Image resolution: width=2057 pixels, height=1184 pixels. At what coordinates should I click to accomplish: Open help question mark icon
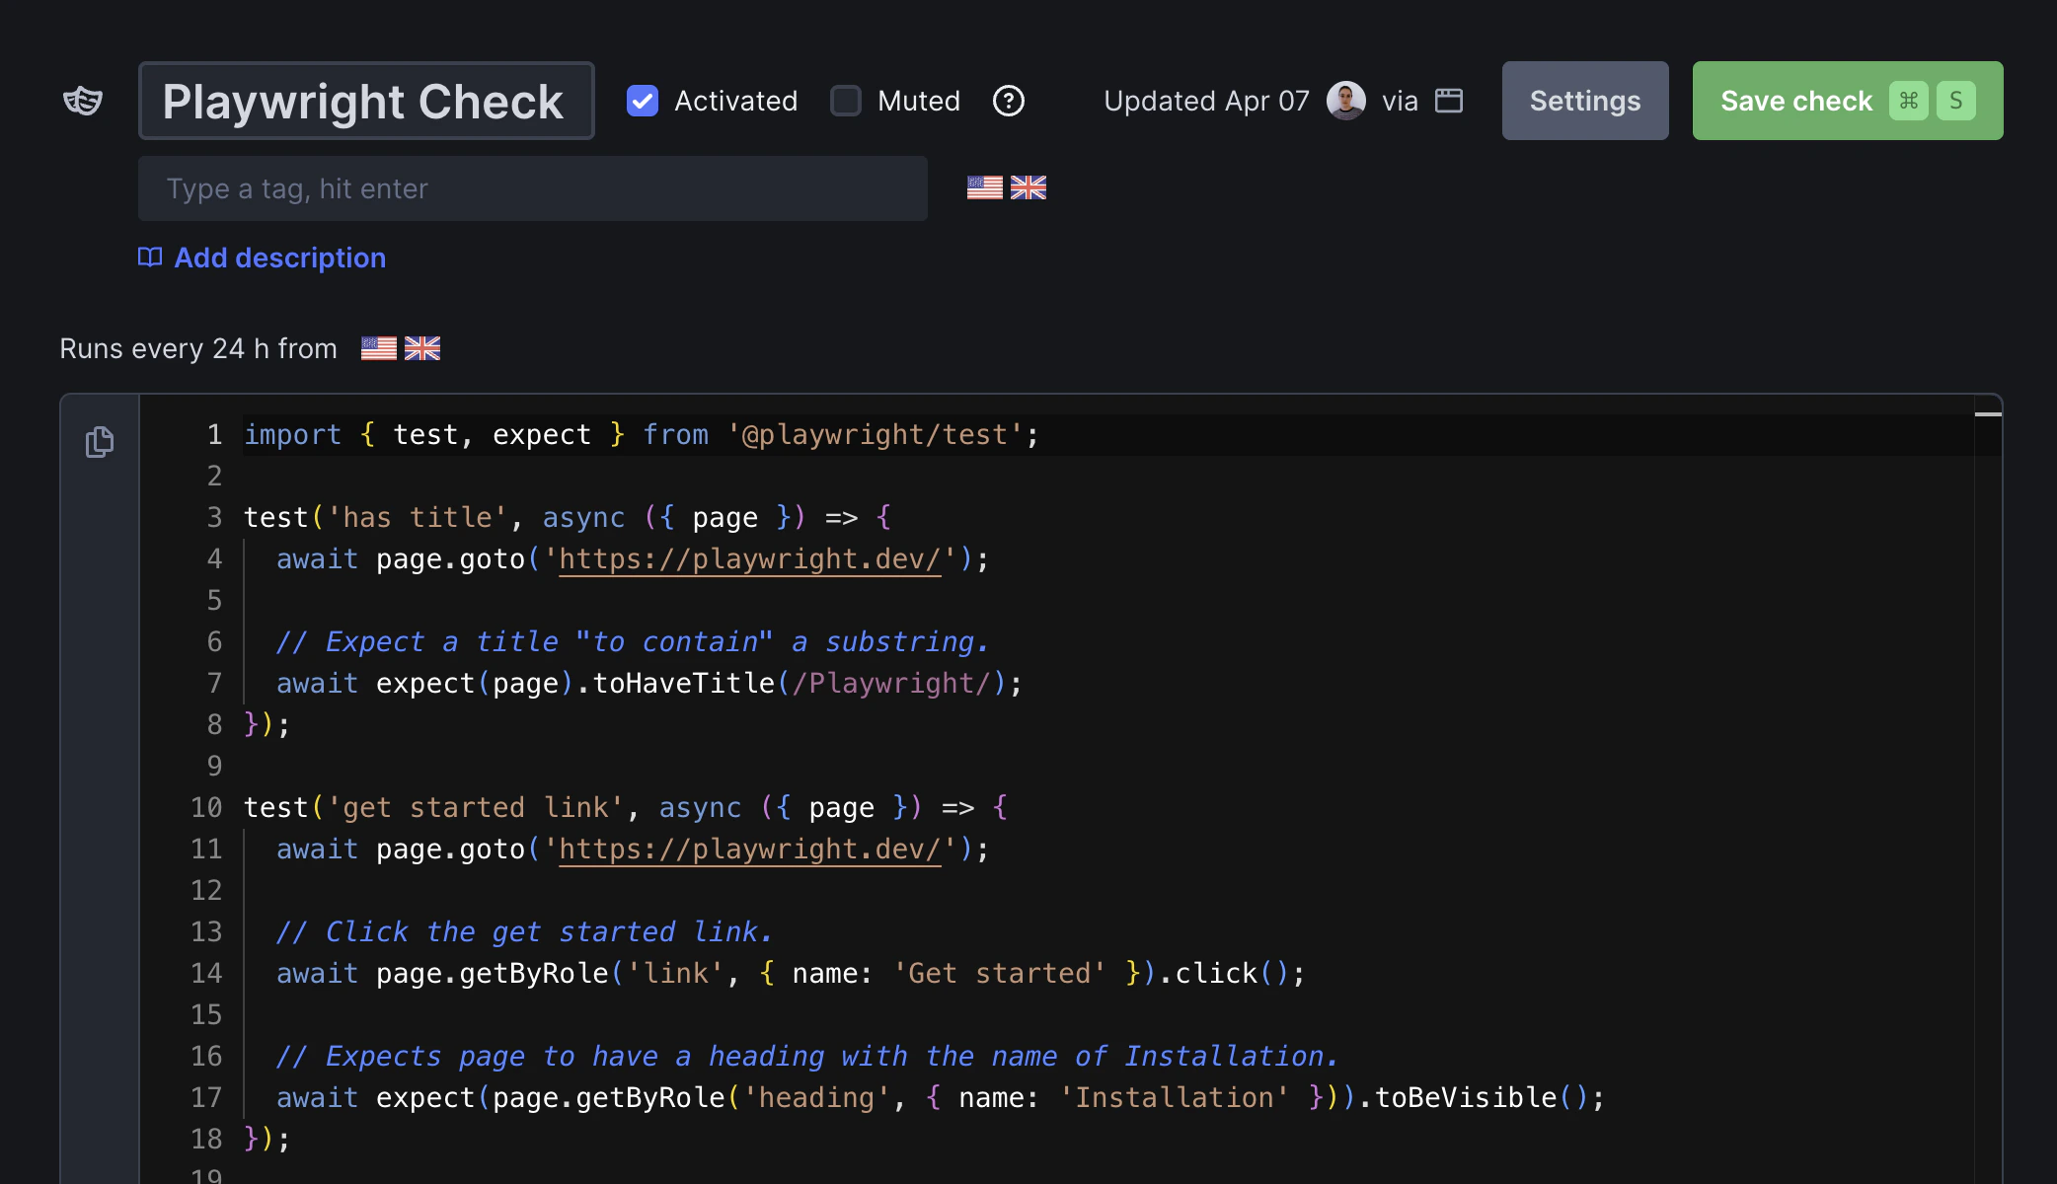[1008, 101]
